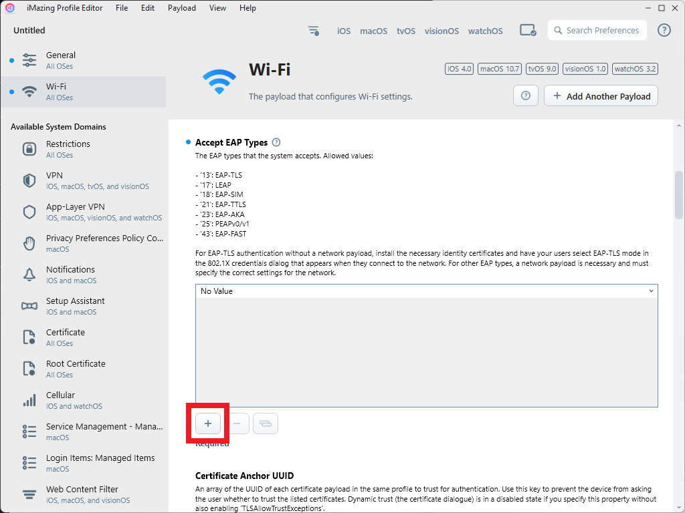Click the macOS 10.7 version badge
This screenshot has height=513, width=685.
pyautogui.click(x=500, y=69)
